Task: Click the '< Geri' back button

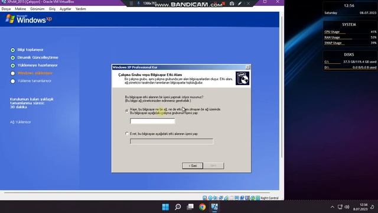Action: (193, 166)
